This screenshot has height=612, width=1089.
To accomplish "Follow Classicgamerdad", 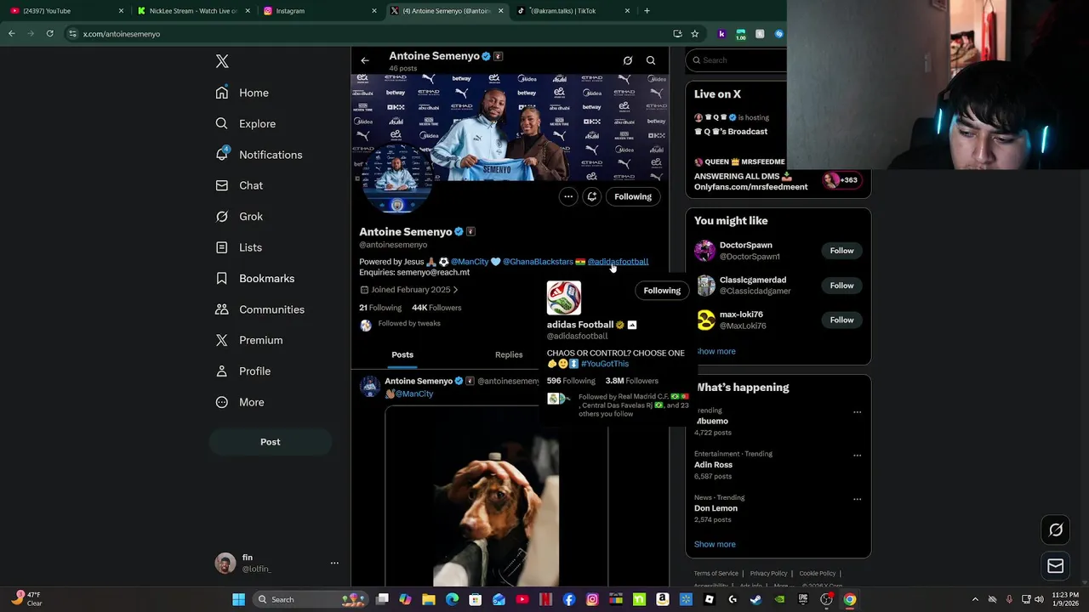I will point(841,286).
